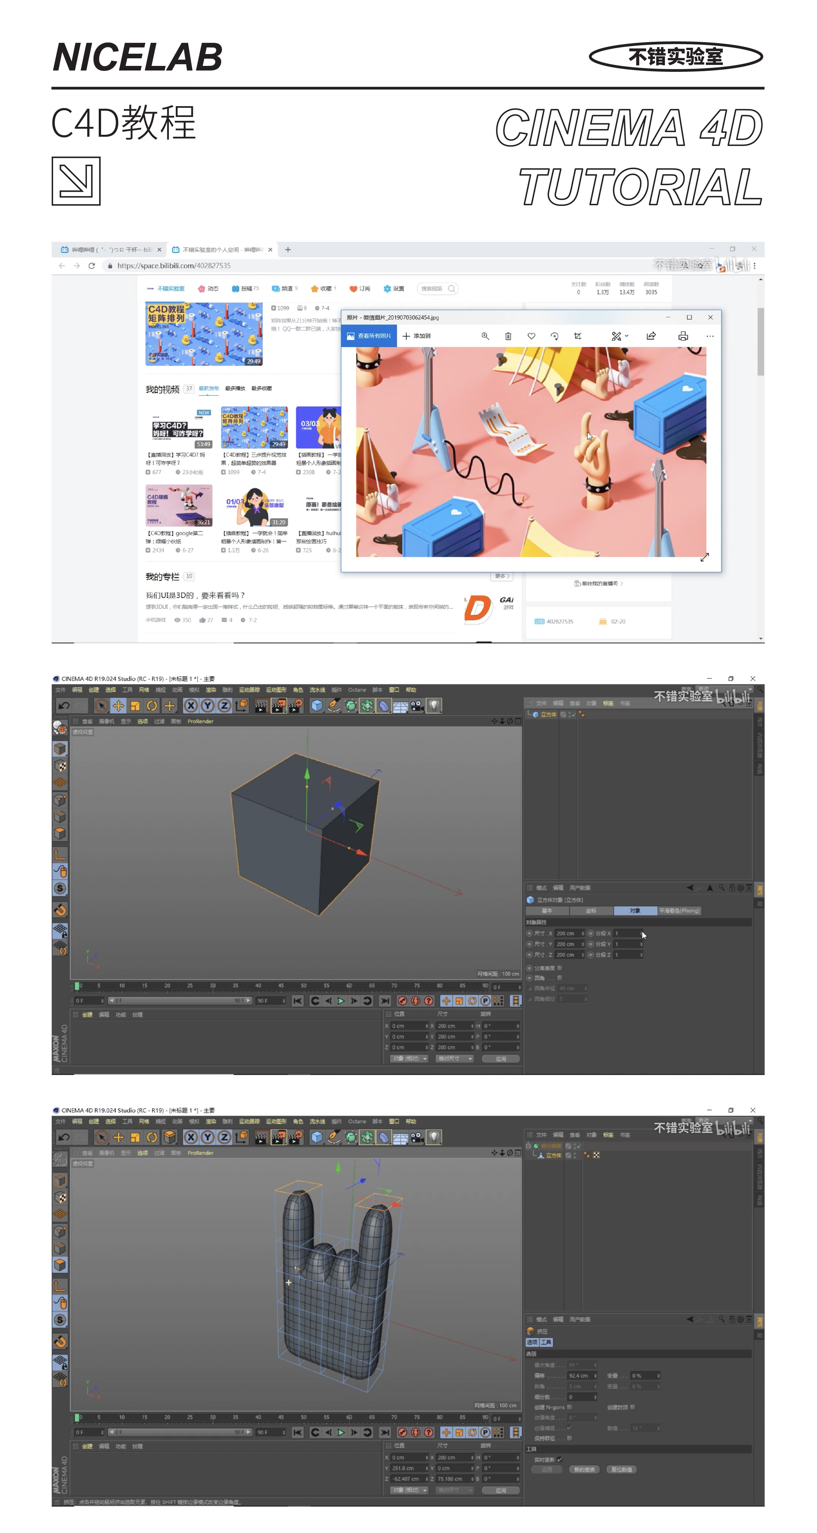Click the browser page vertical scrollbar

pyautogui.click(x=760, y=342)
